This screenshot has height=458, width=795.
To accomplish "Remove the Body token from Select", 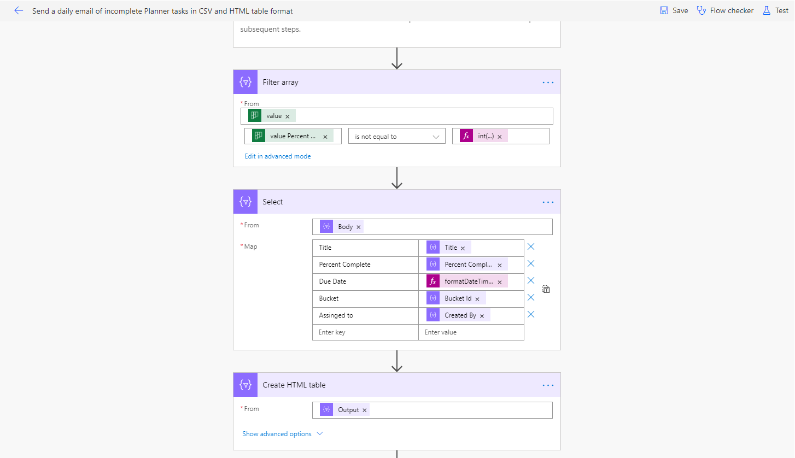I will coord(359,227).
